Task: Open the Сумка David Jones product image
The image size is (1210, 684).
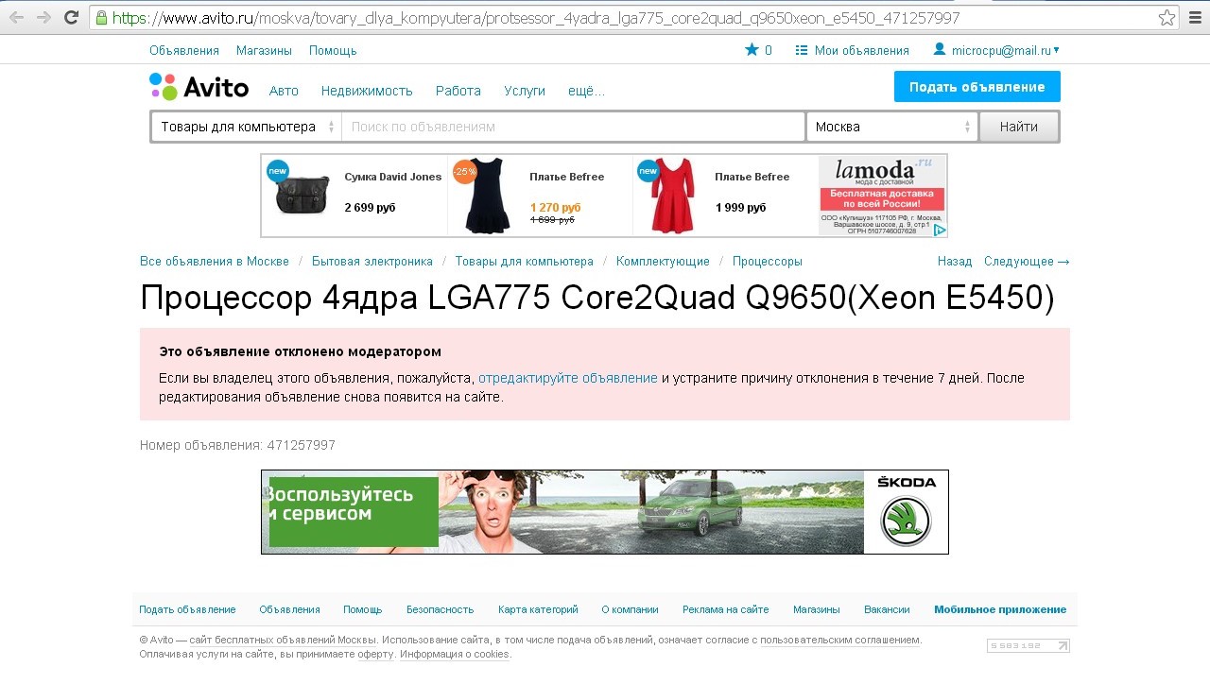Action: tap(302, 196)
